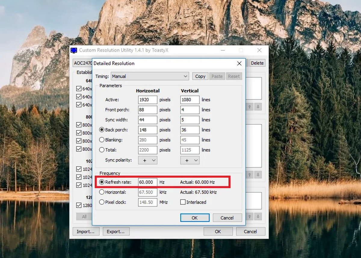Click the vertical Total field showing 1125
Image resolution: width=361 pixels, height=258 pixels.
point(190,150)
